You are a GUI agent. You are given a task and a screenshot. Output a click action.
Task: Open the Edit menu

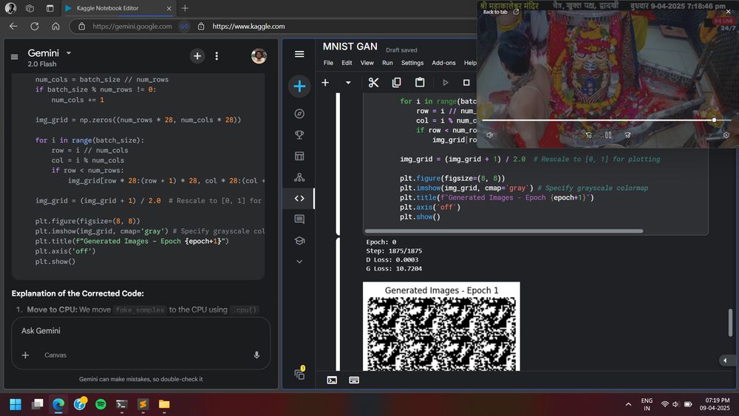pos(347,63)
